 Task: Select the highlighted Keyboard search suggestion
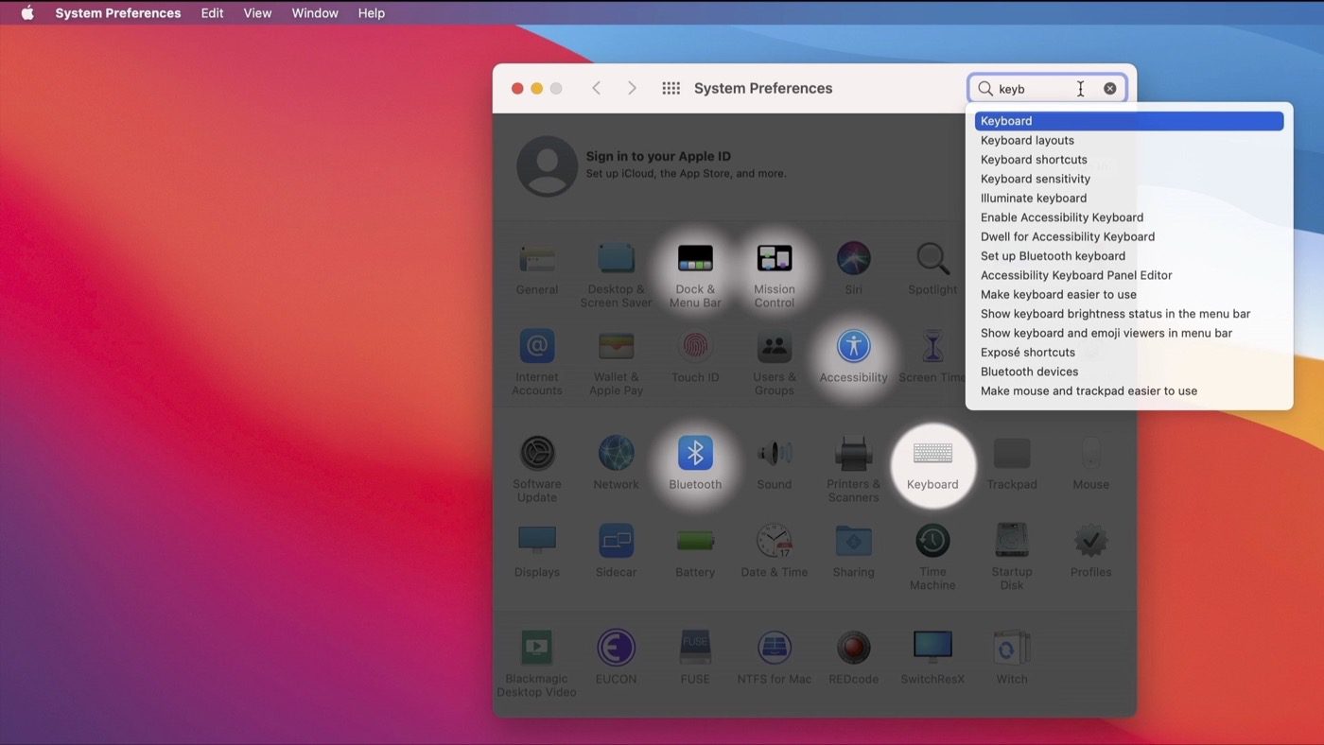[x=1129, y=121]
